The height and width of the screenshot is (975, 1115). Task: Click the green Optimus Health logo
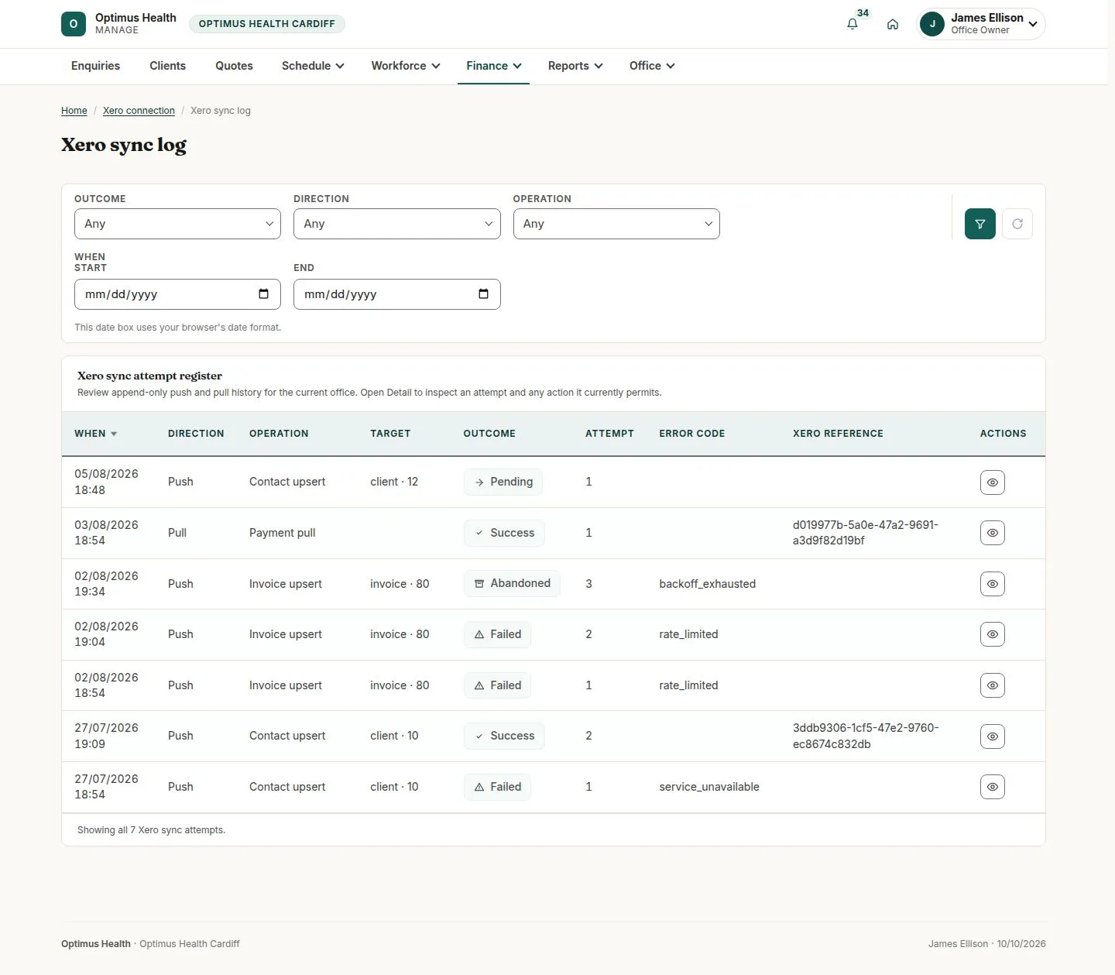point(74,24)
